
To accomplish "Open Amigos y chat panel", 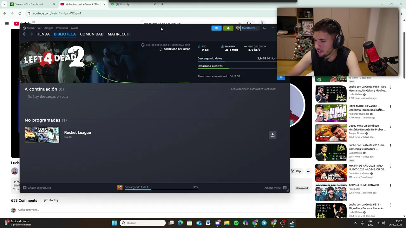I will coord(275,188).
